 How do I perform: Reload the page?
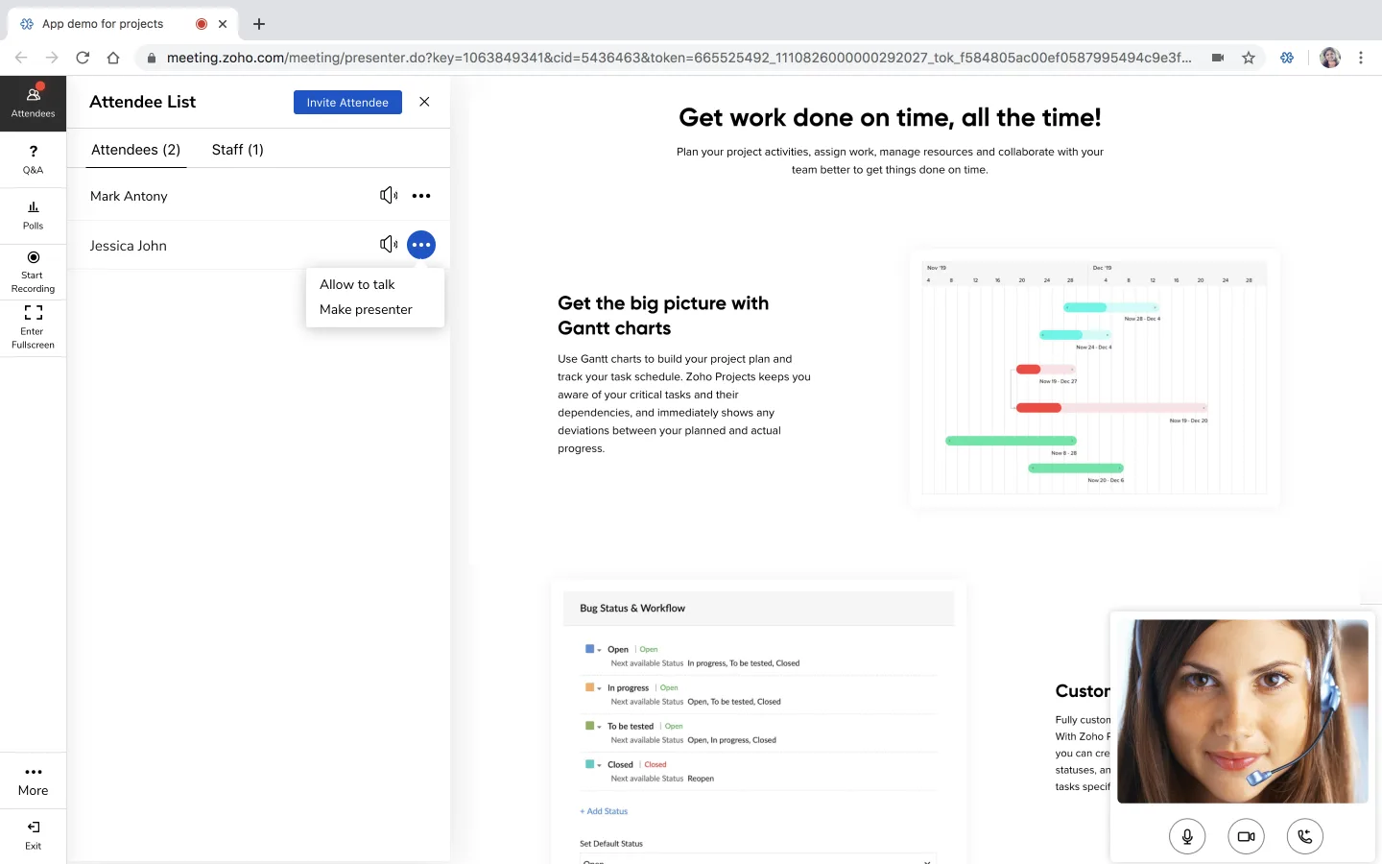83,58
